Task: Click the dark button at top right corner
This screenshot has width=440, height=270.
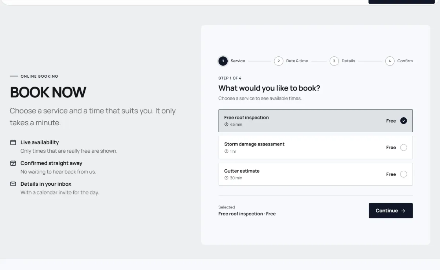Action: 401,1
